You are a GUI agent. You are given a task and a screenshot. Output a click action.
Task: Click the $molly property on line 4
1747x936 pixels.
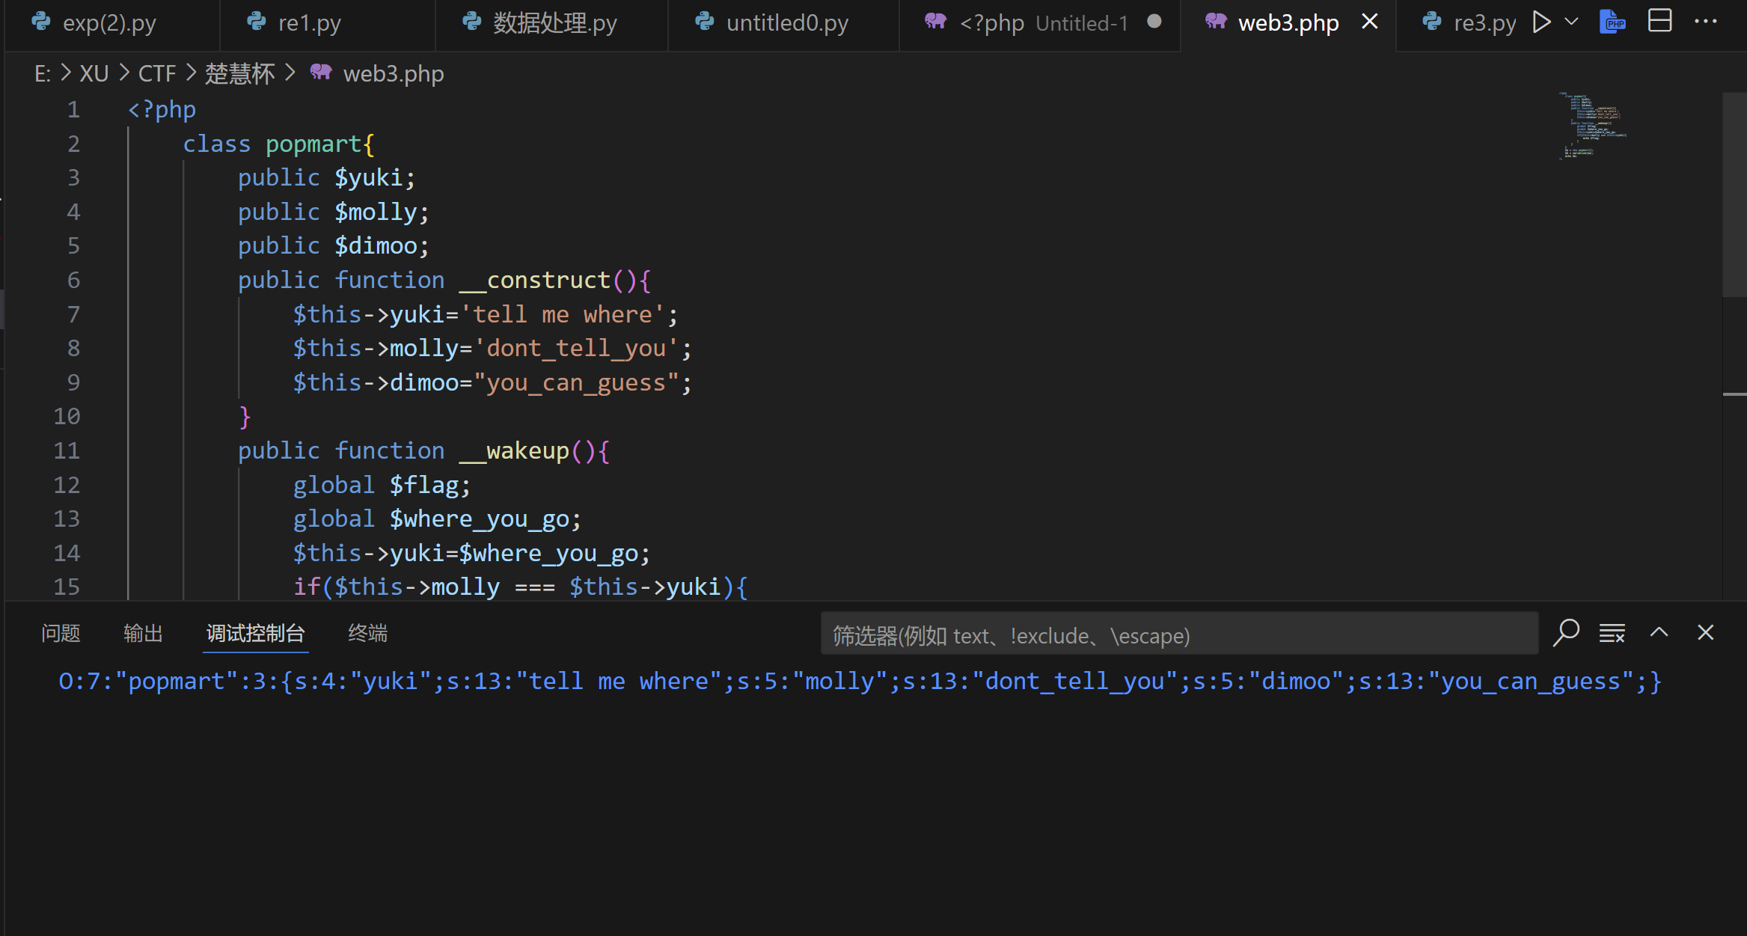(x=376, y=212)
